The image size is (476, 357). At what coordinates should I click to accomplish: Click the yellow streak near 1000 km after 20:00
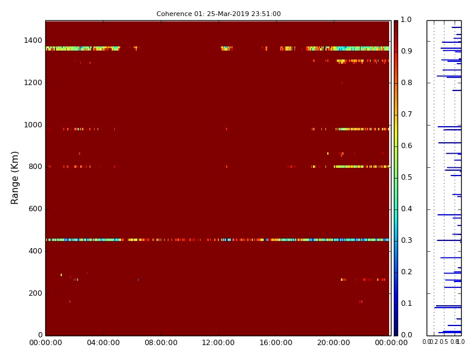click(362, 129)
